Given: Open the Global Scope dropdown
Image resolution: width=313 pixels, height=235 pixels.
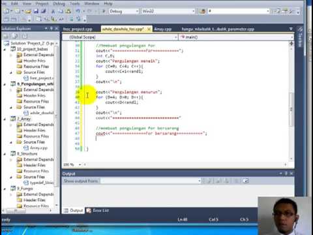Looking at the screenshot, I should pos(176,37).
